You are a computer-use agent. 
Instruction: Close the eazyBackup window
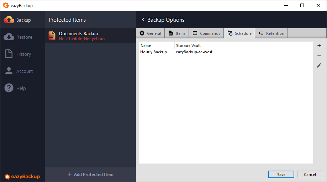[x=318, y=5]
